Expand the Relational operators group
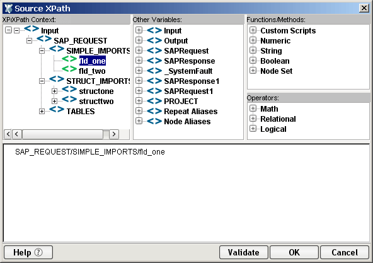373x263 pixels. click(x=253, y=119)
